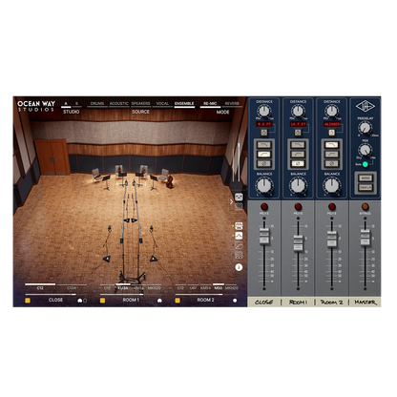Click the Room 2 distance link button
This screenshot has height=397, width=397.
331,133
